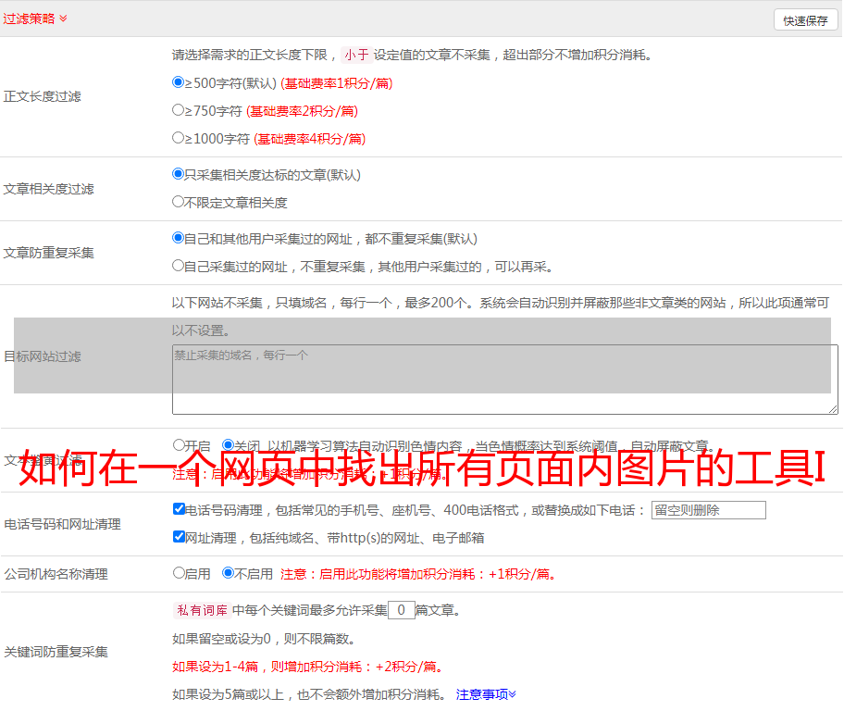This screenshot has height=711, width=844.
Task: Click the red 如果设为1-4篇 note
Action: [308, 667]
